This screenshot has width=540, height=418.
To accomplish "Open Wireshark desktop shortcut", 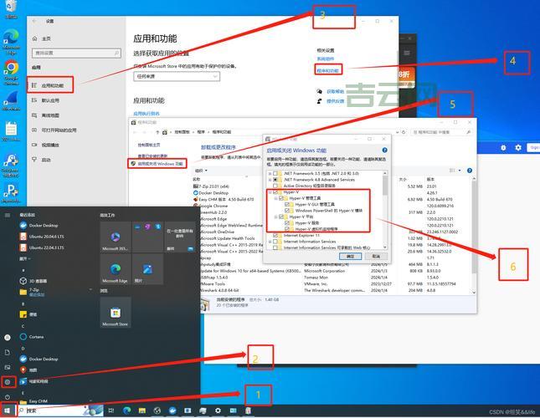I will (11, 100).
